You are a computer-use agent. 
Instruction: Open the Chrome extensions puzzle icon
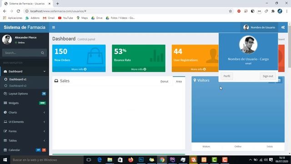coord(273,11)
